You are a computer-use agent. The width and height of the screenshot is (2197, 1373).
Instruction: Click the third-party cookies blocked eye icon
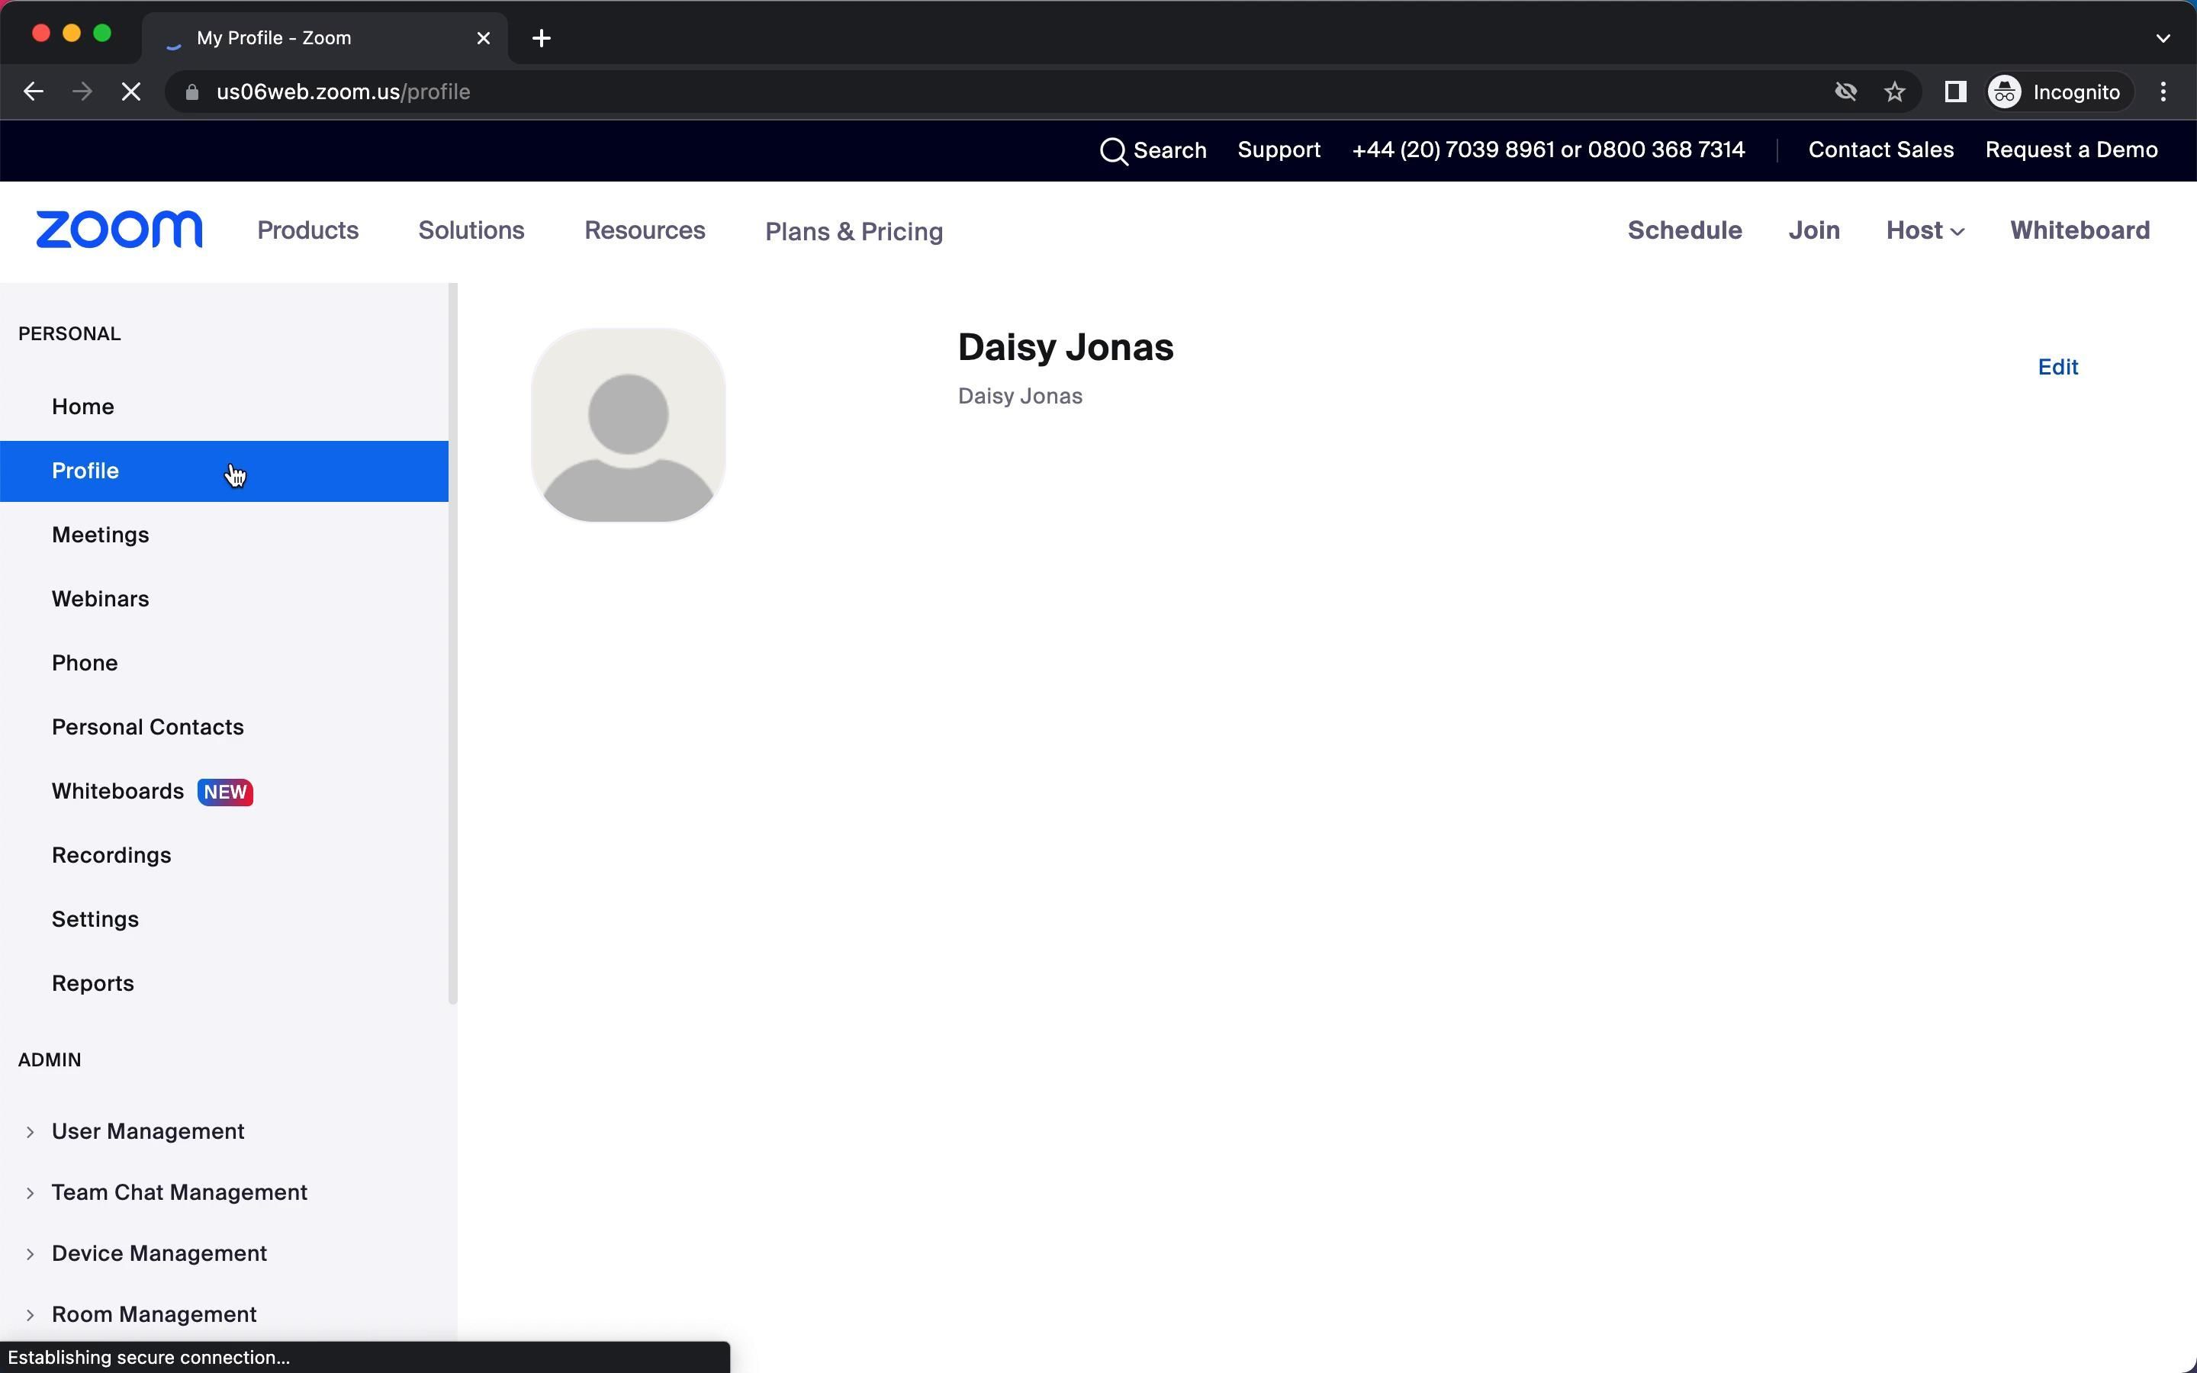pyautogui.click(x=1845, y=92)
